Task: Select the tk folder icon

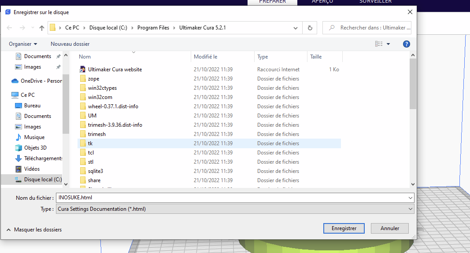Action: click(83, 143)
